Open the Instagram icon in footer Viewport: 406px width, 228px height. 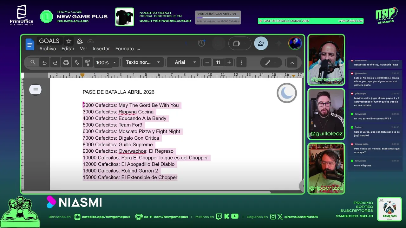click(273, 217)
